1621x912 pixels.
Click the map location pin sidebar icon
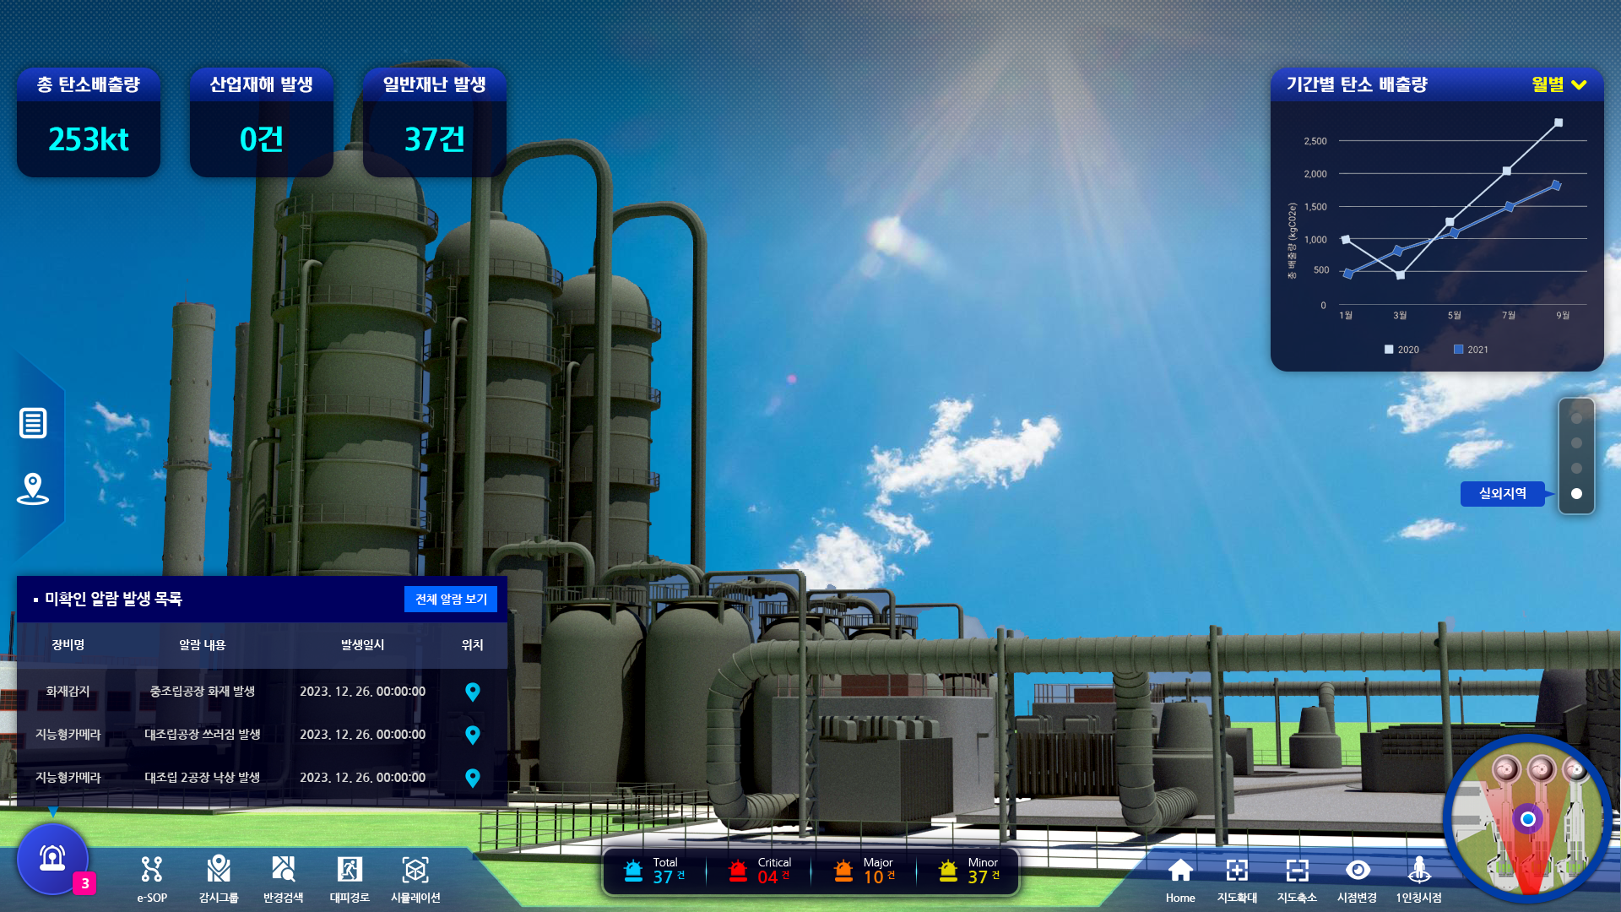33,488
